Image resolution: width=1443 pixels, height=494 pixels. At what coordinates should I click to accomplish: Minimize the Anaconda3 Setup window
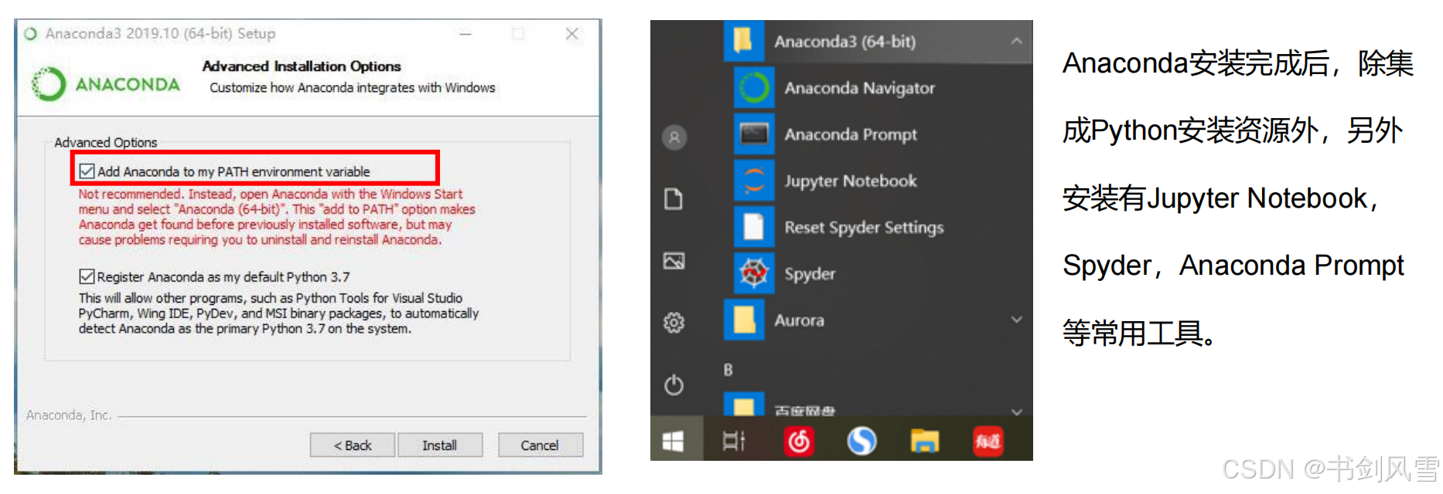pos(466,33)
